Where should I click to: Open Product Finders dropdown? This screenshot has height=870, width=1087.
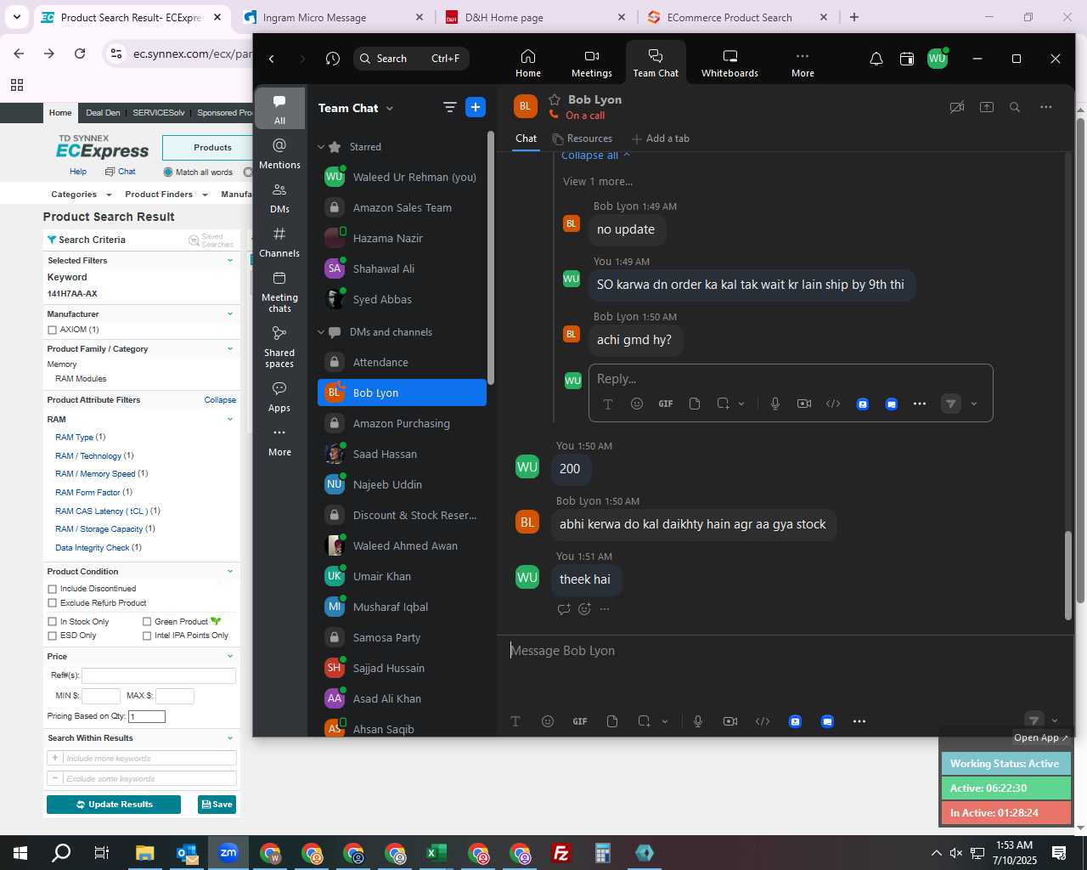(x=166, y=195)
